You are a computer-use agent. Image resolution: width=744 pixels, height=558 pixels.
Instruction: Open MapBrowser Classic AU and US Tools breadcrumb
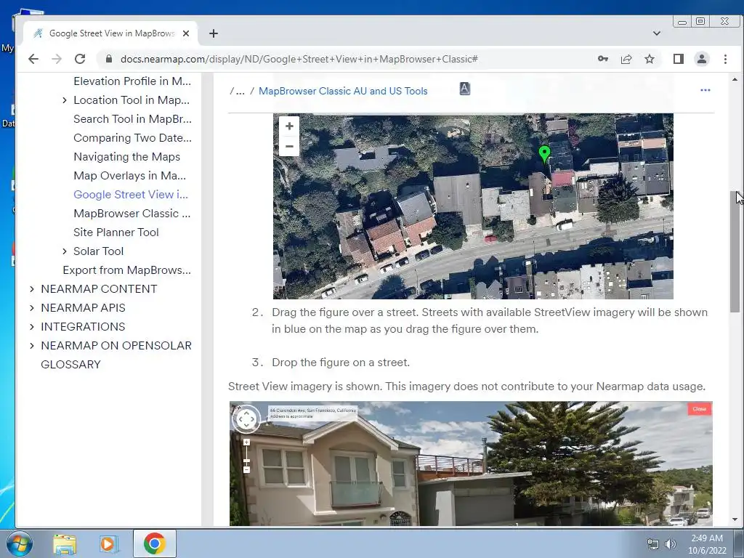point(343,91)
